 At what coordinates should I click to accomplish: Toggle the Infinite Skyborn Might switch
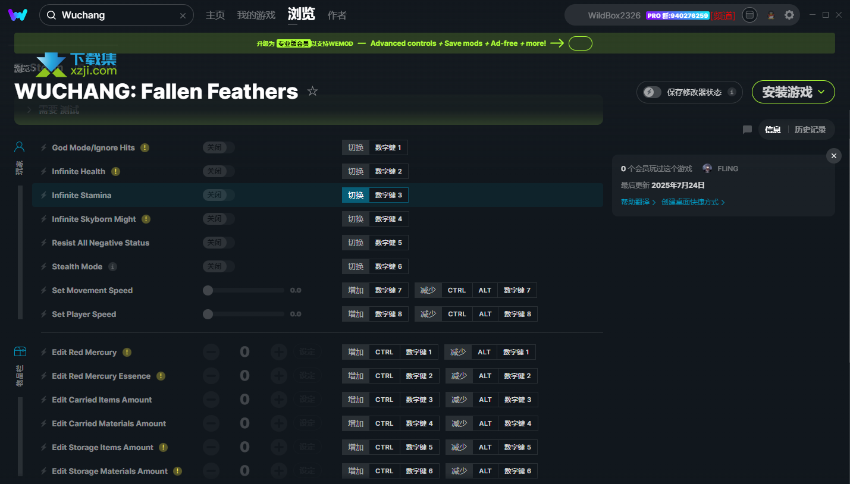tap(219, 219)
